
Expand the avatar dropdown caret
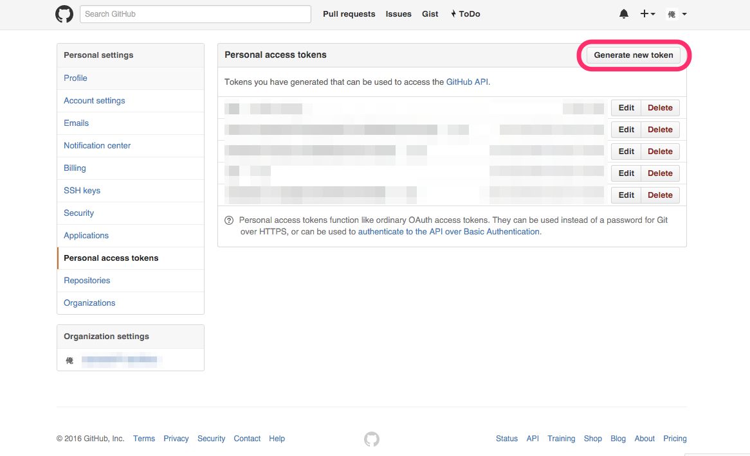click(x=684, y=13)
